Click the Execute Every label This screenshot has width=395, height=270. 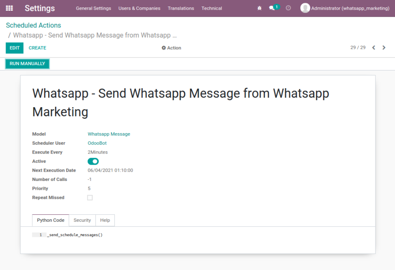(47, 152)
